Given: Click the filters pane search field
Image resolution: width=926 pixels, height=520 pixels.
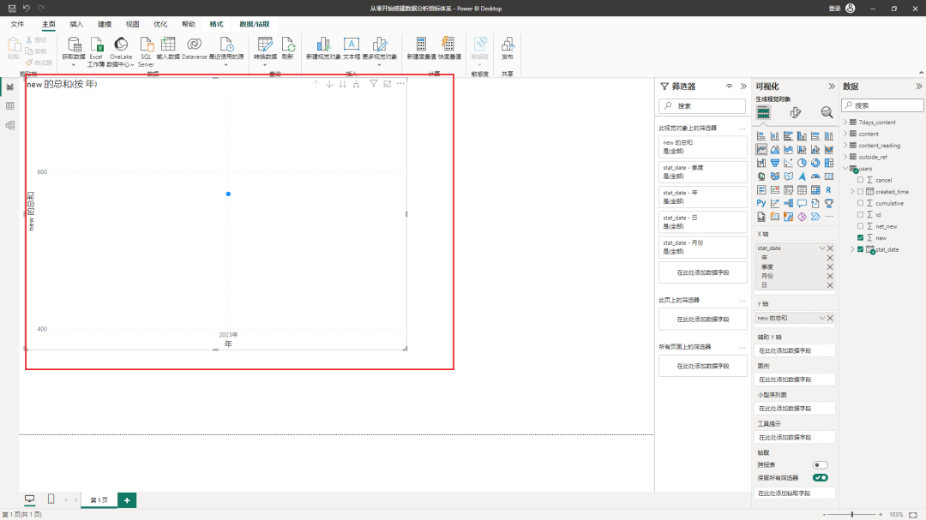Looking at the screenshot, I should coord(702,105).
